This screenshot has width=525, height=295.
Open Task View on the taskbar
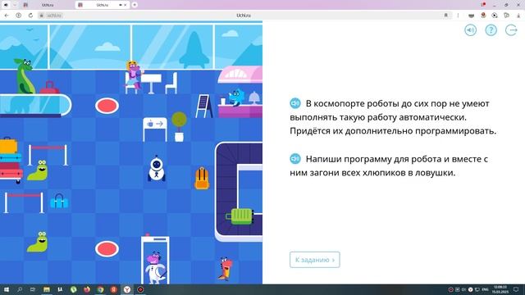pyautogui.click(x=33, y=289)
